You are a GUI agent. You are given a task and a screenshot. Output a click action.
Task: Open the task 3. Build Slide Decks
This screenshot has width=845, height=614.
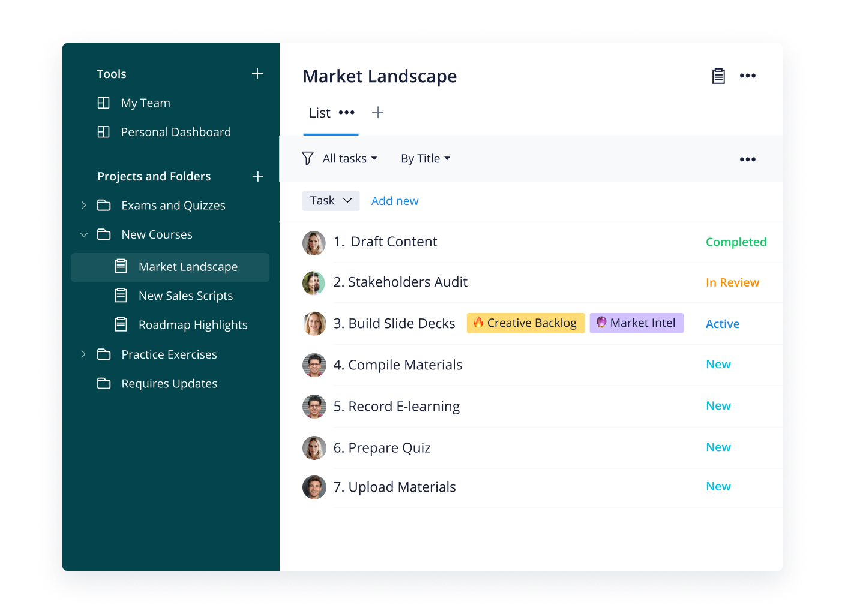click(x=394, y=323)
